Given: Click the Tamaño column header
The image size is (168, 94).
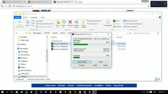Looking at the screenshot, I should coord(119,37).
